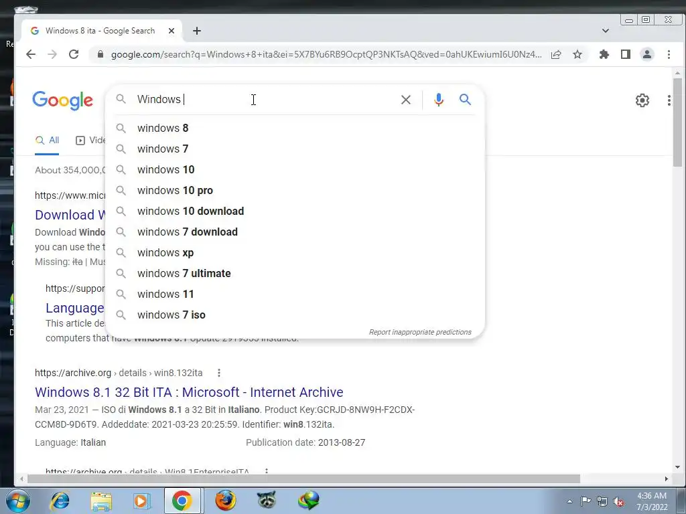This screenshot has width=686, height=514.
Task: Open more Google options dots
Action: tap(669, 100)
